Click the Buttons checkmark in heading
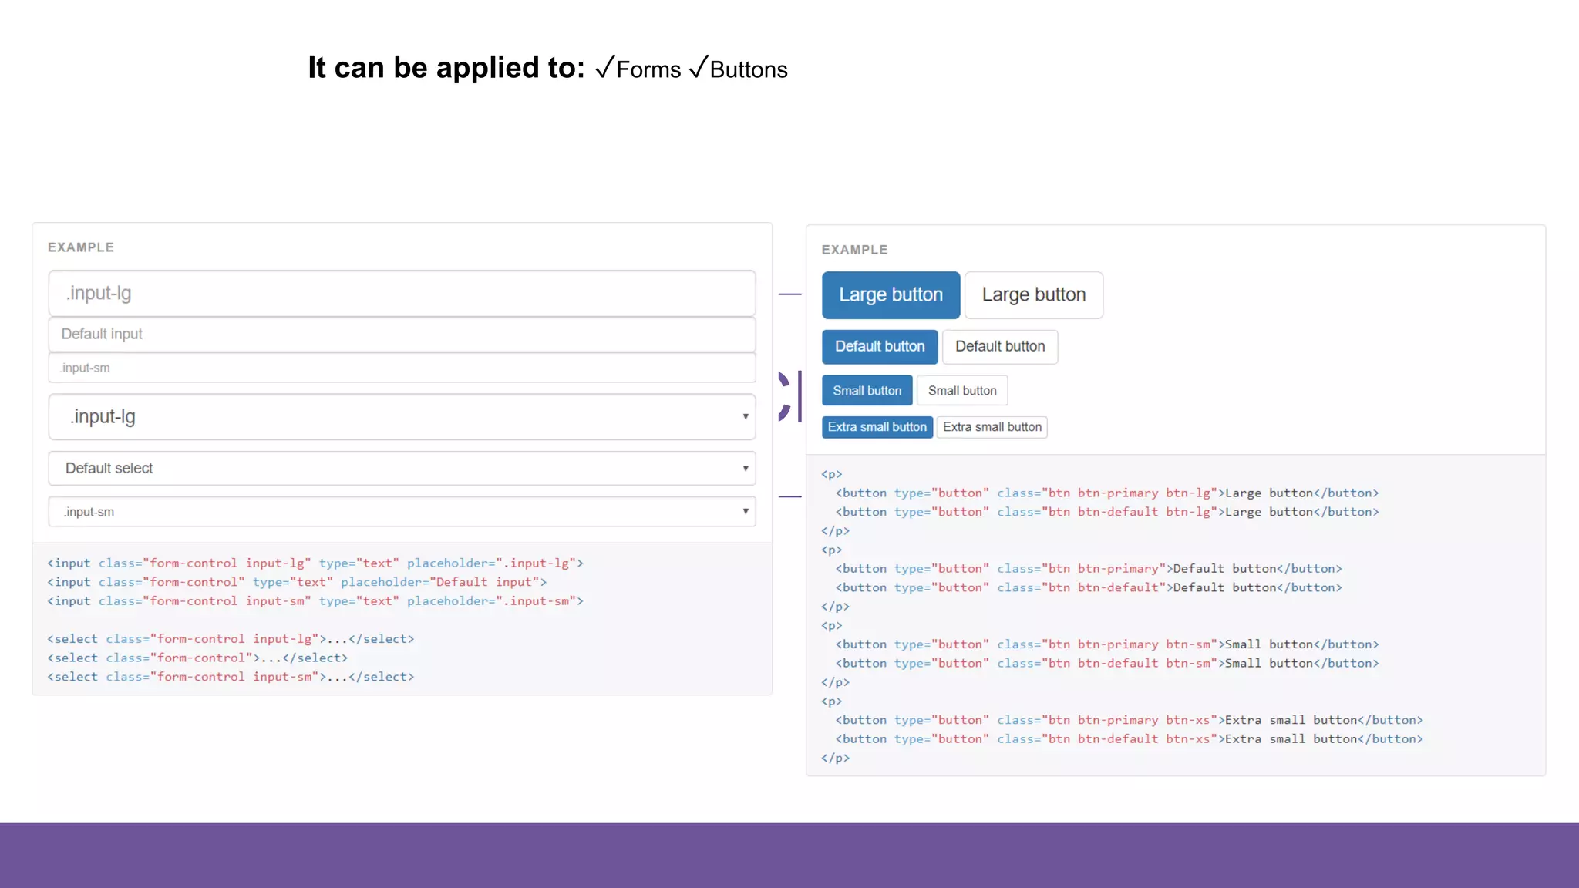The height and width of the screenshot is (888, 1579). click(x=698, y=67)
